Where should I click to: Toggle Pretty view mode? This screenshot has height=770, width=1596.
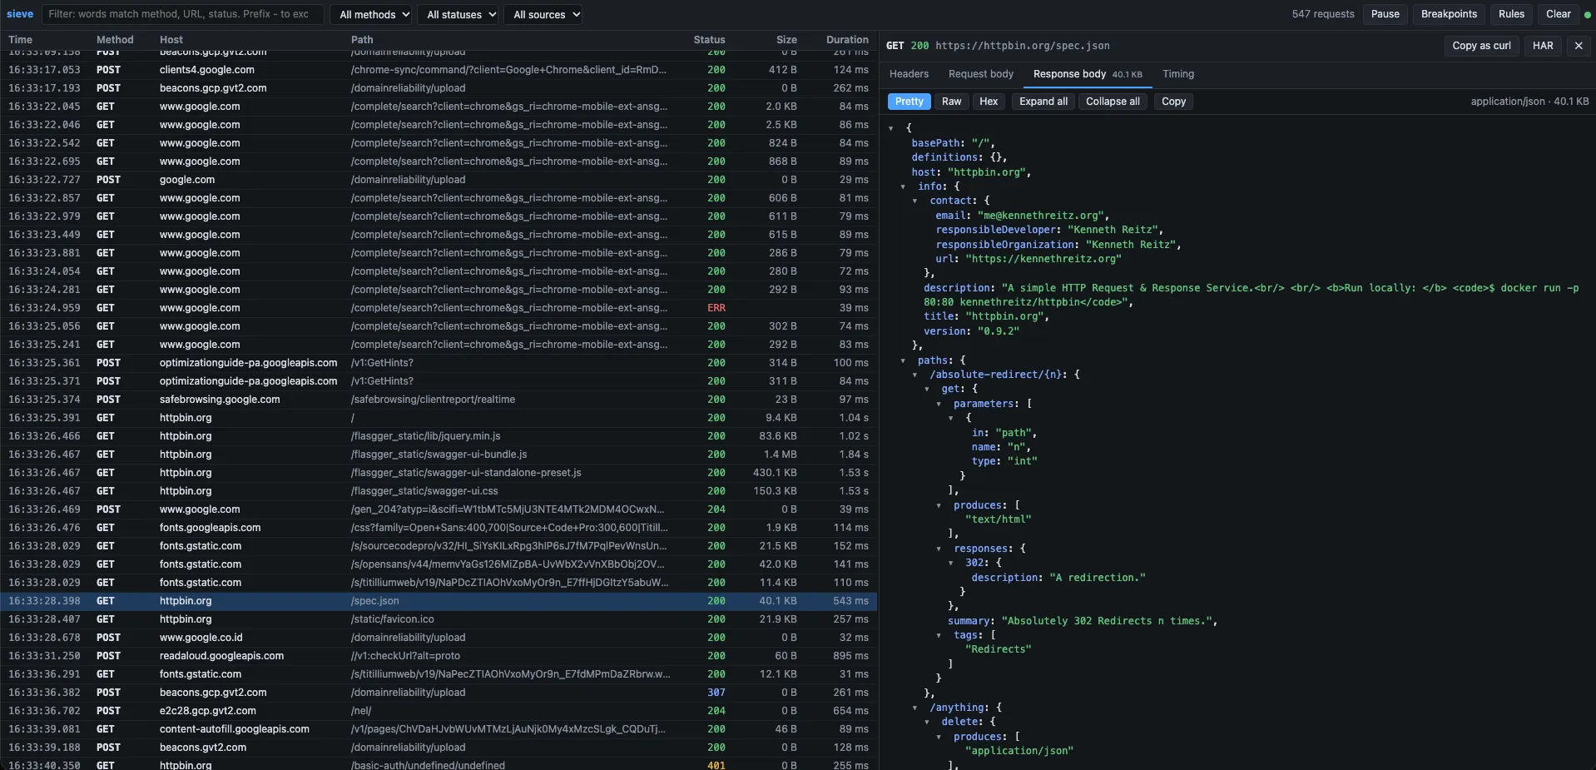[x=909, y=102]
